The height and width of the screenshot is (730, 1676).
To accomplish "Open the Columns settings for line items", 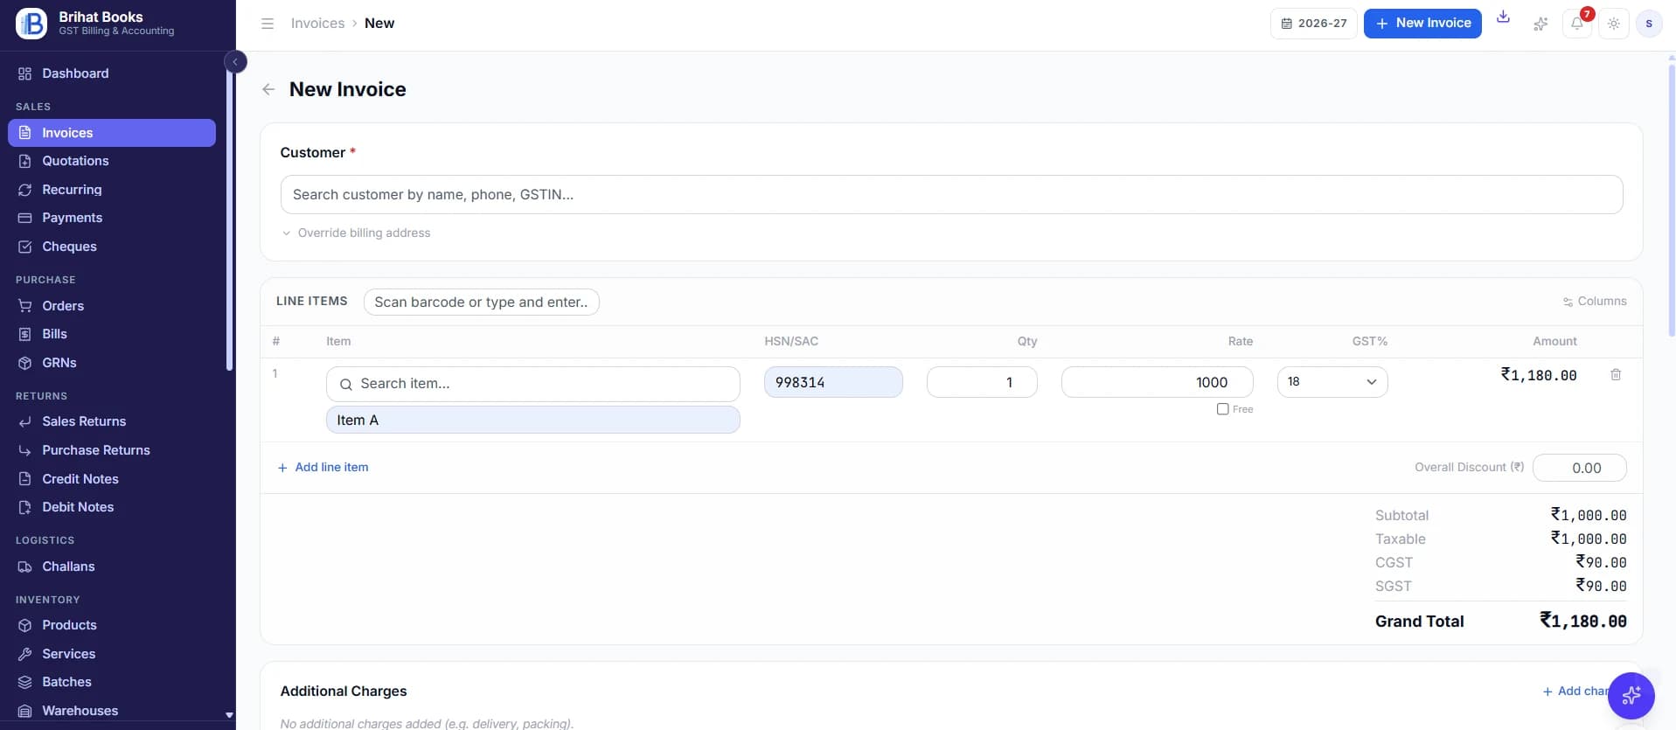I will click(1595, 301).
